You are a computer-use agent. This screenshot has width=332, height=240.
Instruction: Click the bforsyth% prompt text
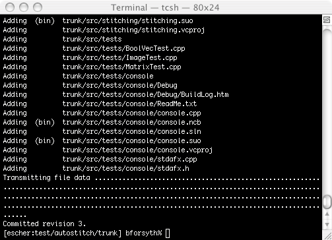144,233
